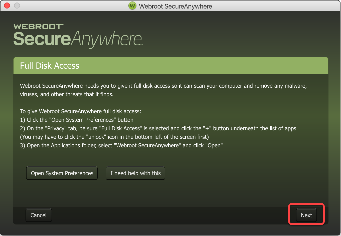Click the paragraph about scanning for malware
The image size is (341, 236).
click(x=163, y=90)
